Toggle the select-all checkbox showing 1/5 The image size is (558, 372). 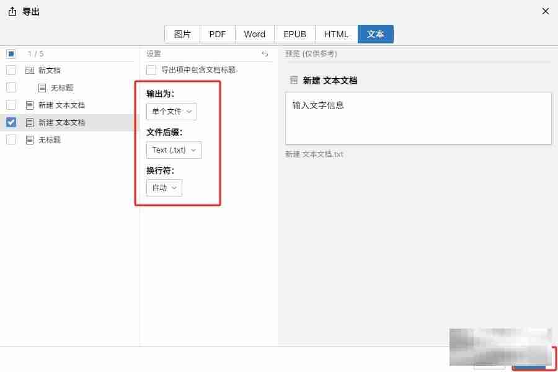[11, 54]
